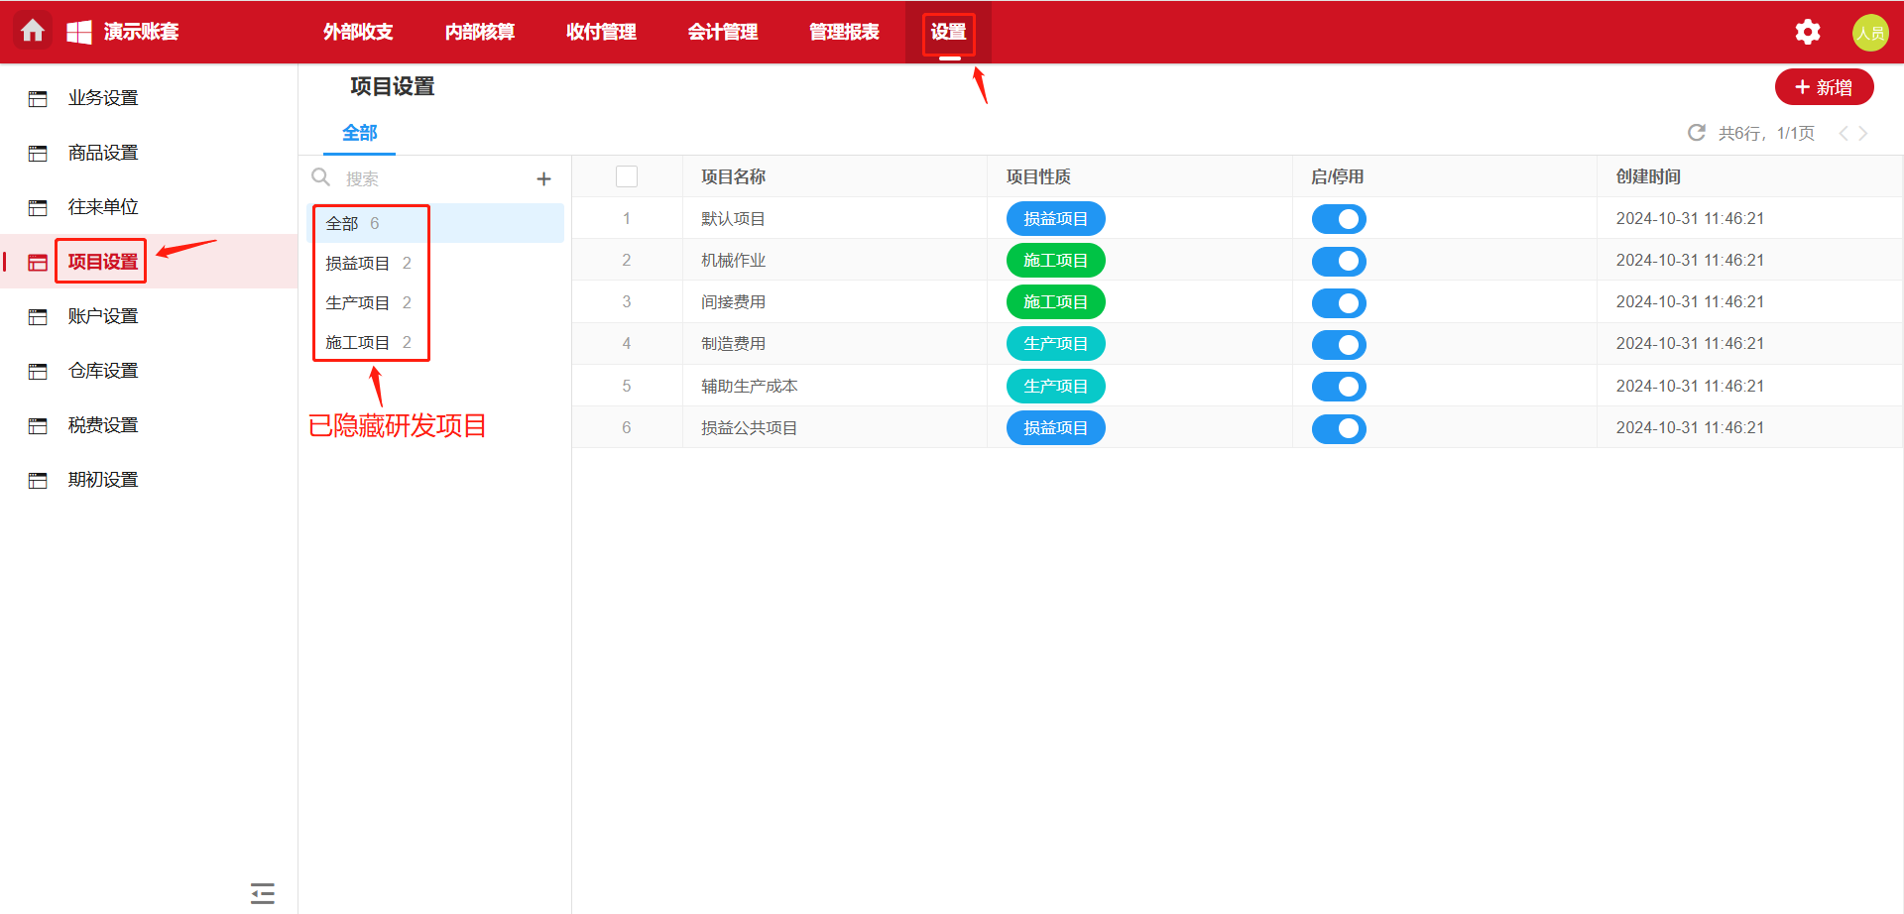This screenshot has height=914, width=1904.
Task: Toggle off the 默认项目 enable switch
Action: pyautogui.click(x=1338, y=219)
